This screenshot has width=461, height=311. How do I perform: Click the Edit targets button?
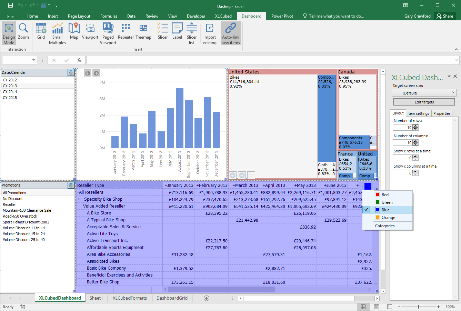[424, 102]
